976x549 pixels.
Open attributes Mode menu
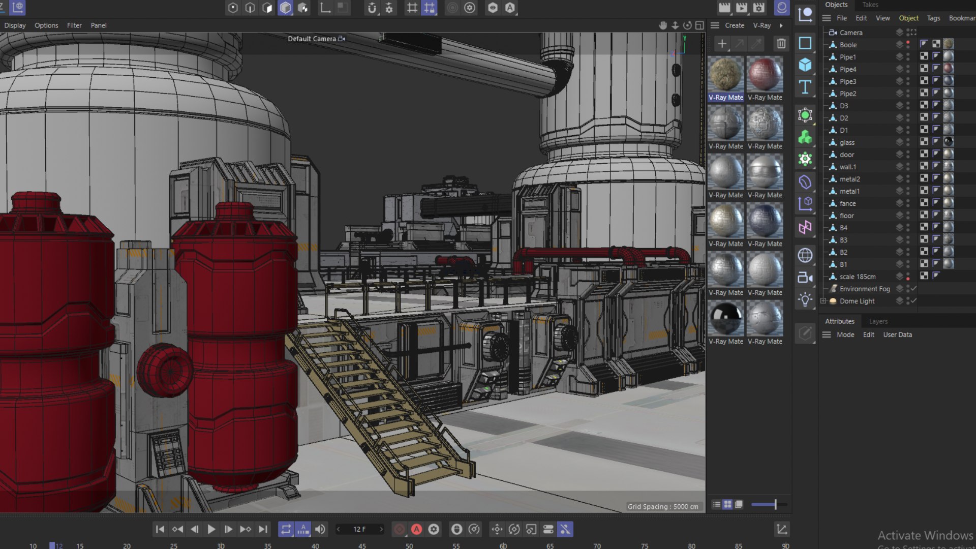click(845, 334)
